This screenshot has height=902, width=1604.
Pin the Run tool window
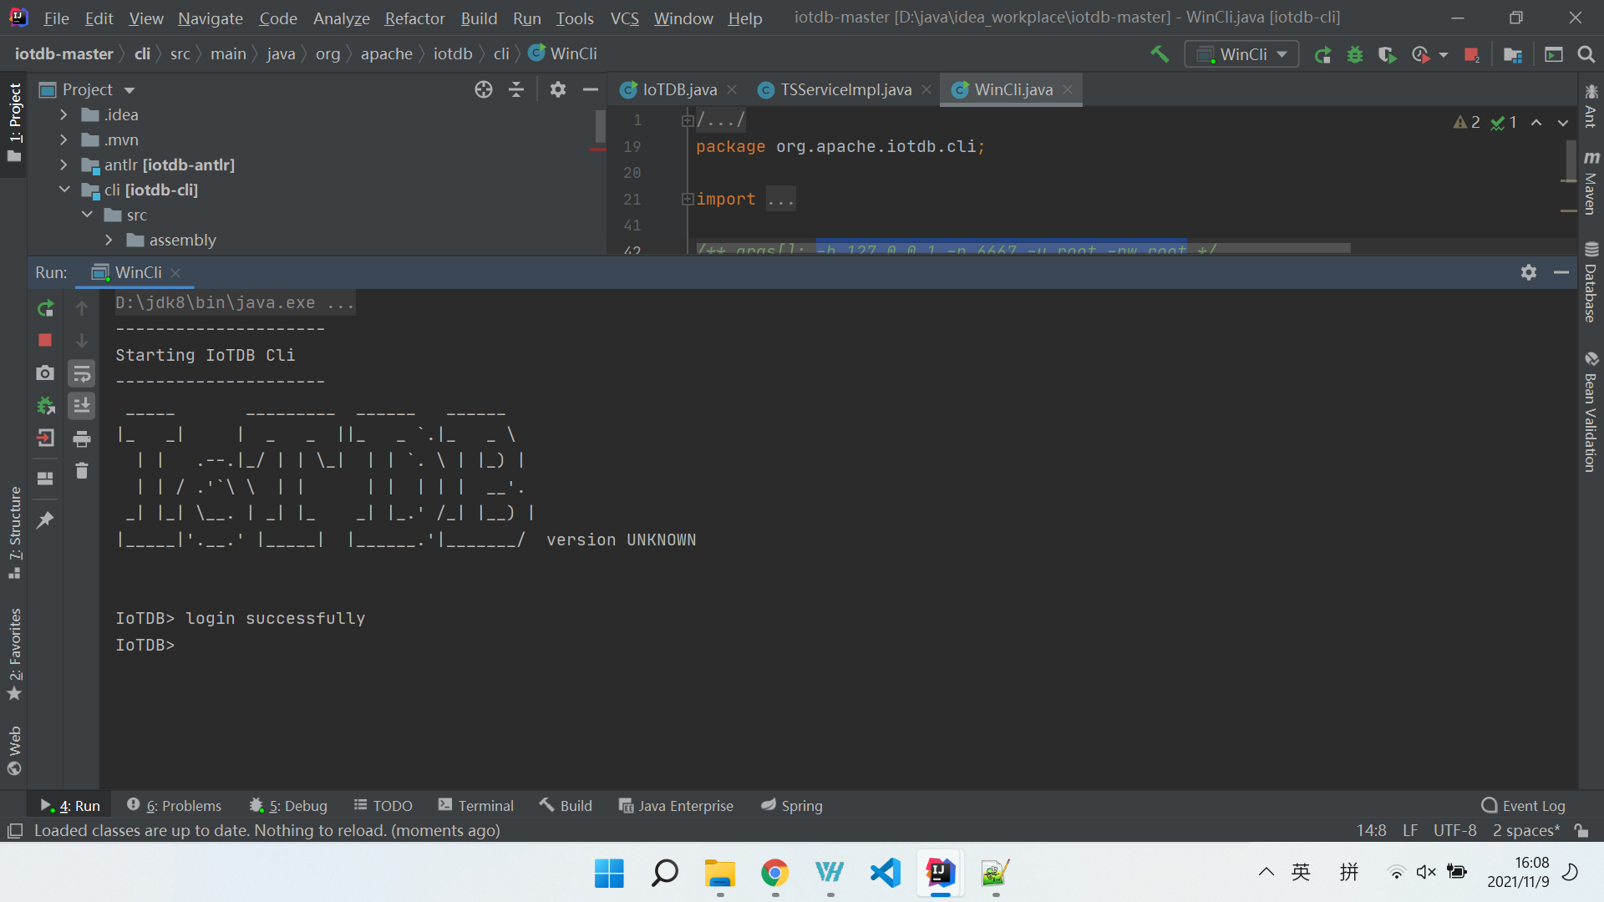(x=45, y=519)
